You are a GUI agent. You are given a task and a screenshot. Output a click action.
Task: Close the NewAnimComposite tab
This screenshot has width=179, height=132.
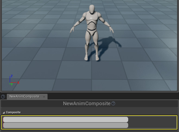(x=44, y=97)
